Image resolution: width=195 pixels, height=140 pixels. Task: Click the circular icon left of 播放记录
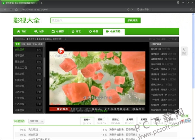[138, 9]
